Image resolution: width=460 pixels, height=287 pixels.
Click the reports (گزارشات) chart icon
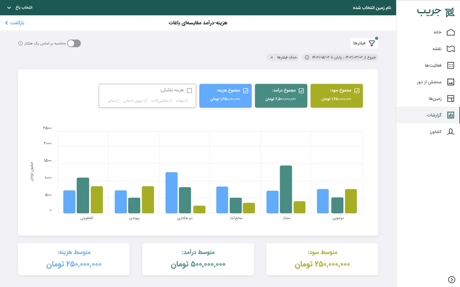click(x=450, y=115)
